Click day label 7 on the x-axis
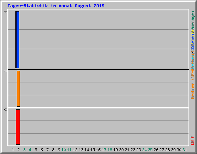 (47, 150)
